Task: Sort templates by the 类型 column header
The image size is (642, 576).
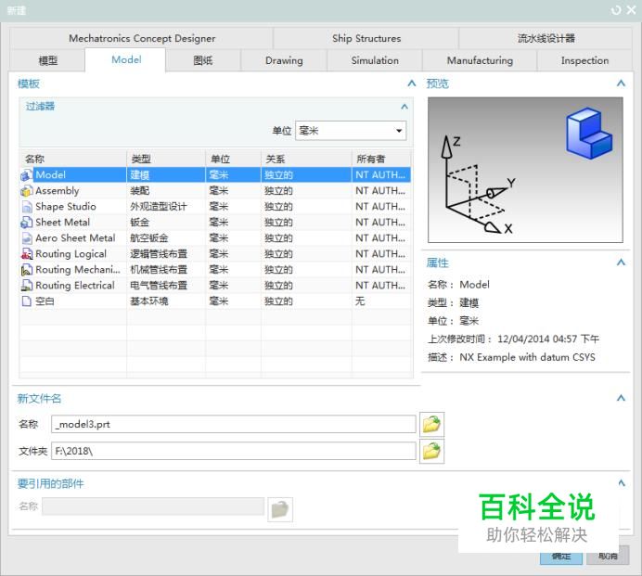Action: [x=166, y=159]
